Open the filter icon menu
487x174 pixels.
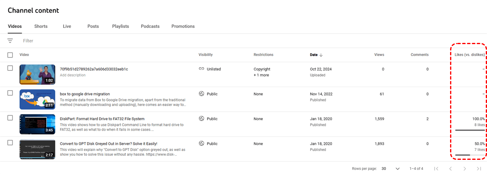(10, 40)
